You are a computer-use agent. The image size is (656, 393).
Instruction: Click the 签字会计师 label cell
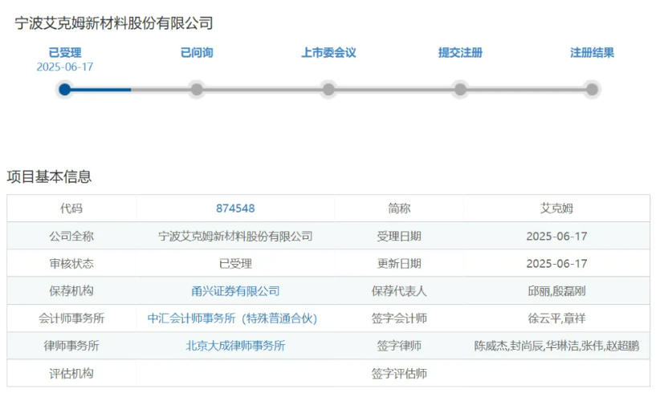[x=399, y=318]
